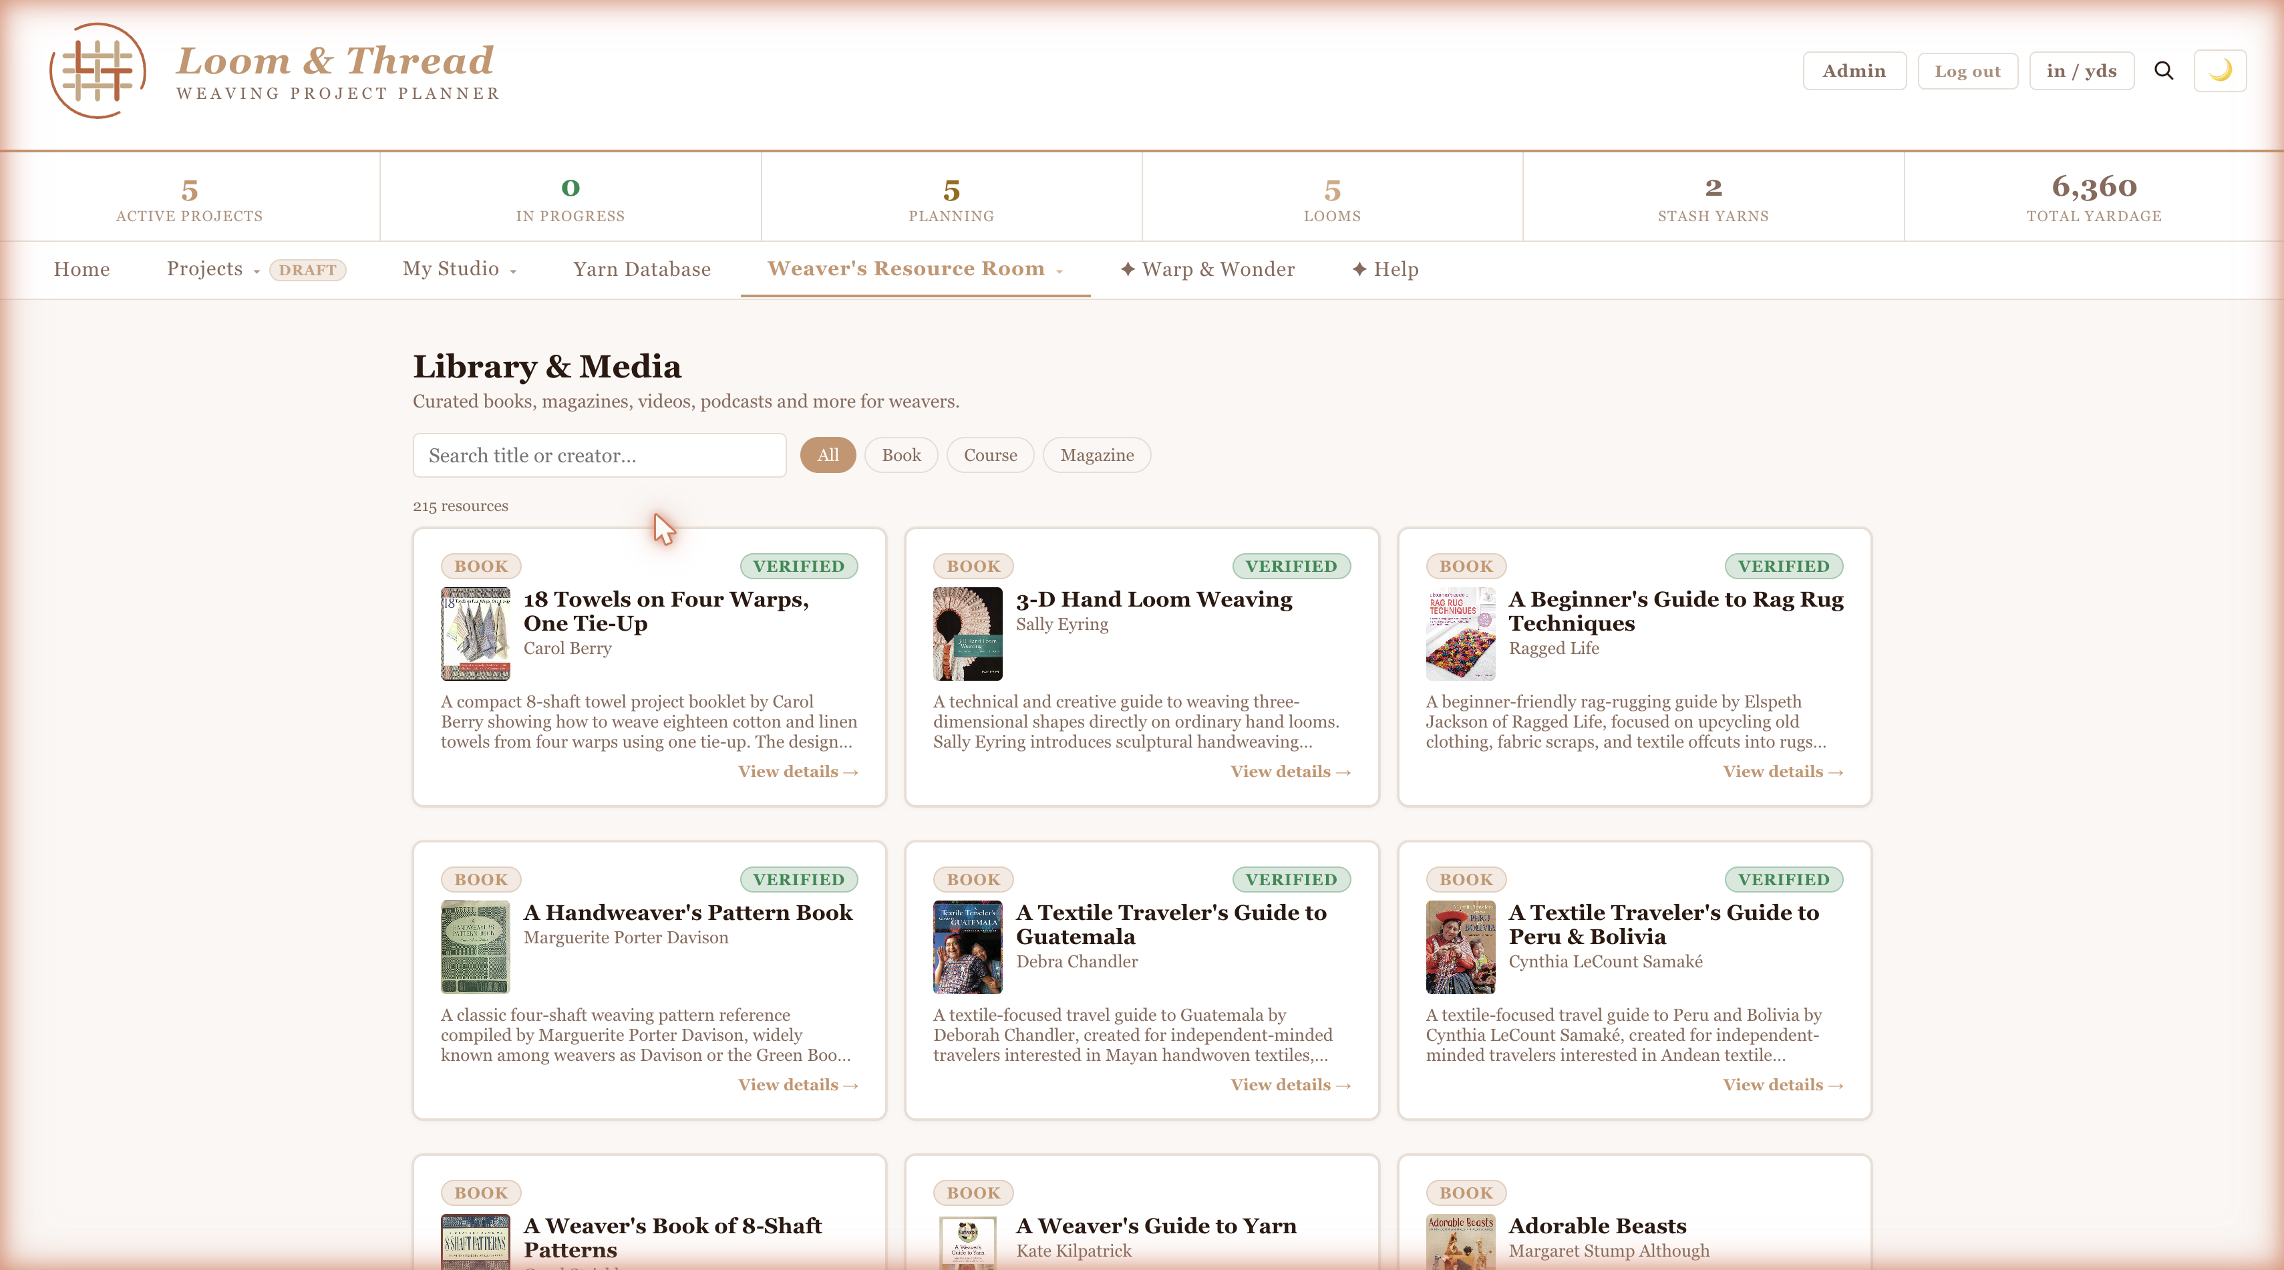Click the Handweaver's Pattern Book cover thumbnail
This screenshot has height=1270, width=2284.
tap(475, 947)
